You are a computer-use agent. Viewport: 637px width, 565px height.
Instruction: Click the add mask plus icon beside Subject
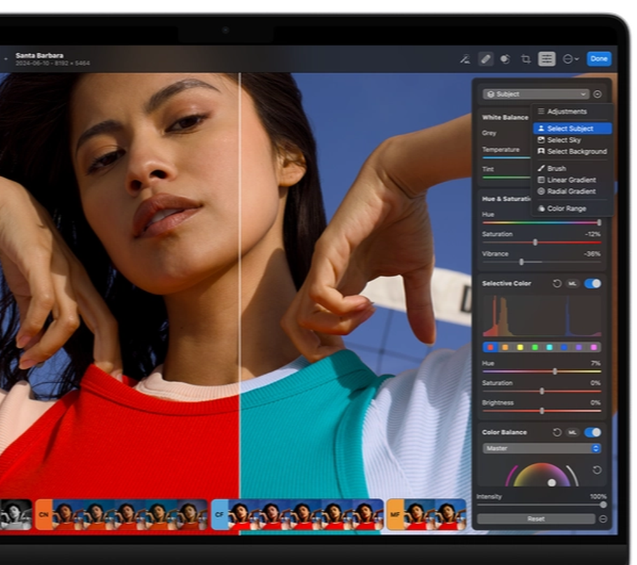click(598, 94)
